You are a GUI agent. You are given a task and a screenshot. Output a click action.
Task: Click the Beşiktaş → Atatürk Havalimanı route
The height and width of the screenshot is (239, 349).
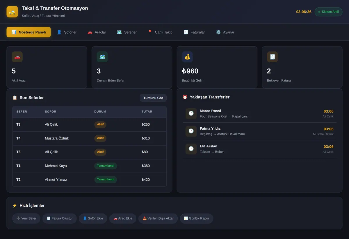coord(222,134)
